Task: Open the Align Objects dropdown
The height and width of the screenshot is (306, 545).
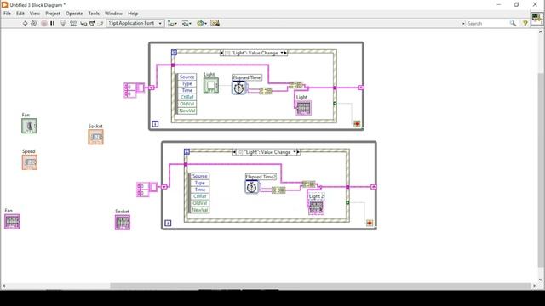Action: pyautogui.click(x=172, y=23)
